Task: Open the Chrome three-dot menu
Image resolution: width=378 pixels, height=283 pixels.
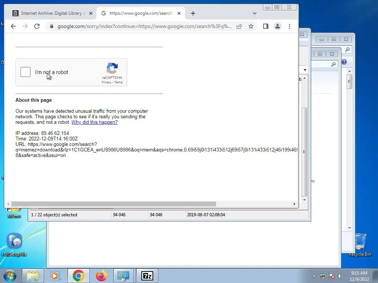Action: click(x=289, y=26)
